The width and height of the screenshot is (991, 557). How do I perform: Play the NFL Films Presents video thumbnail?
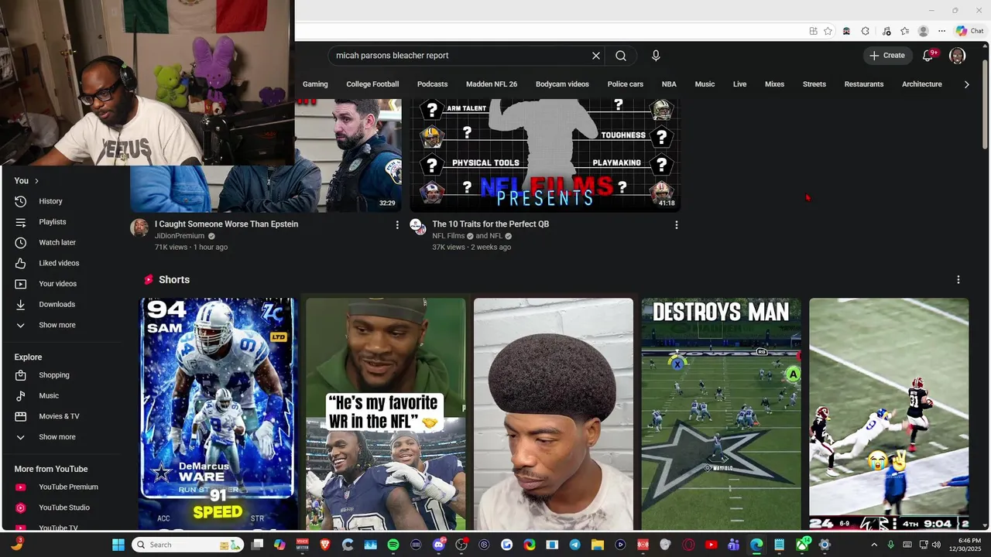(545, 155)
